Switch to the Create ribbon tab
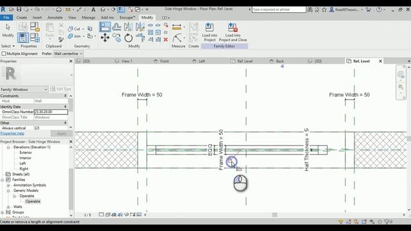411x231 pixels. click(x=22, y=17)
